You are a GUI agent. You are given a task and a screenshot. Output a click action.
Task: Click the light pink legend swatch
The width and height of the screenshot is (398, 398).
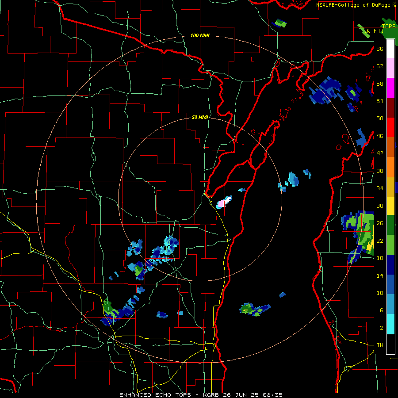point(390,68)
